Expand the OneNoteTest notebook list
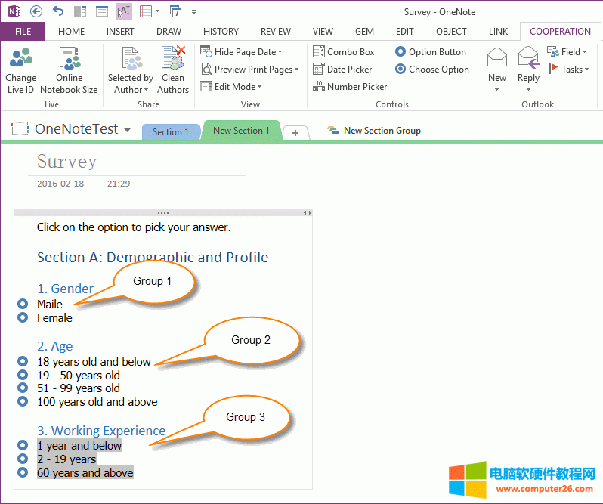The height and width of the screenshot is (504, 603). point(127,130)
